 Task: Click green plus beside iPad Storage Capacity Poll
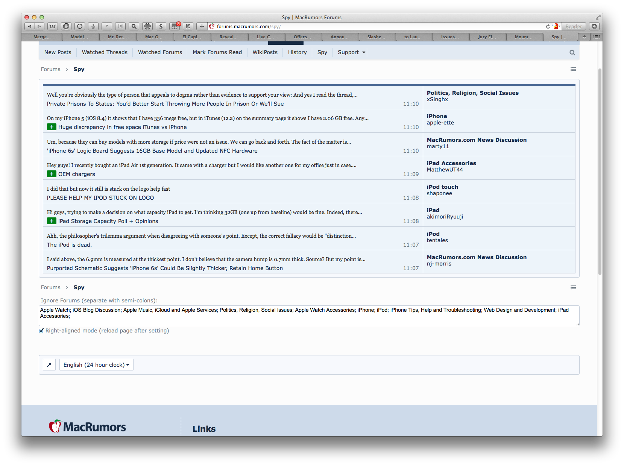point(52,221)
